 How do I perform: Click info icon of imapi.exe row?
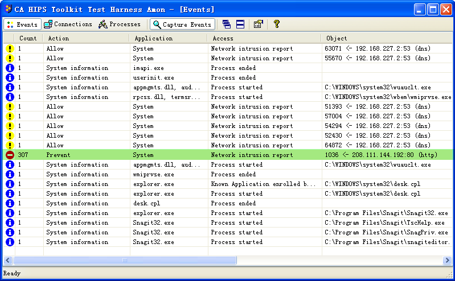10,68
